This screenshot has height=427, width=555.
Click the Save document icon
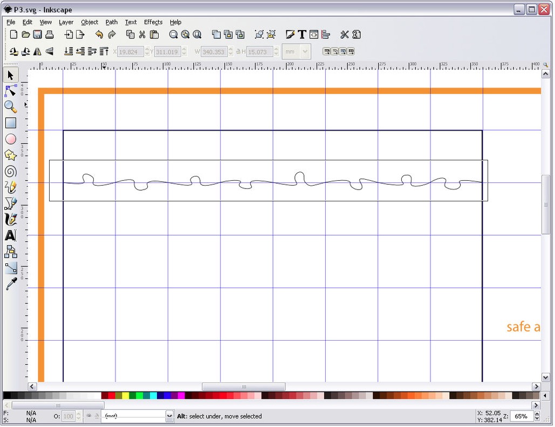click(x=38, y=35)
